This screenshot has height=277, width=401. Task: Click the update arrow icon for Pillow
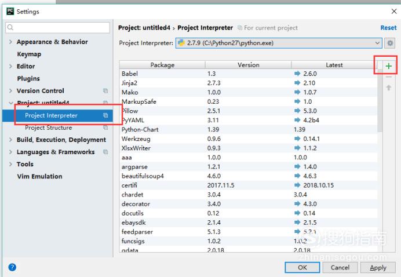tap(297, 111)
